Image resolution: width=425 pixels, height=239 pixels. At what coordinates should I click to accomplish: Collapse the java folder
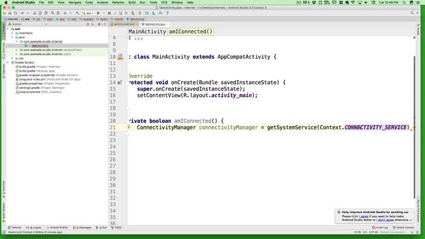pyautogui.click(x=12, y=37)
